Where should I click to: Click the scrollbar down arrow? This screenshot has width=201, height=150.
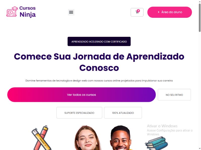click(200, 149)
